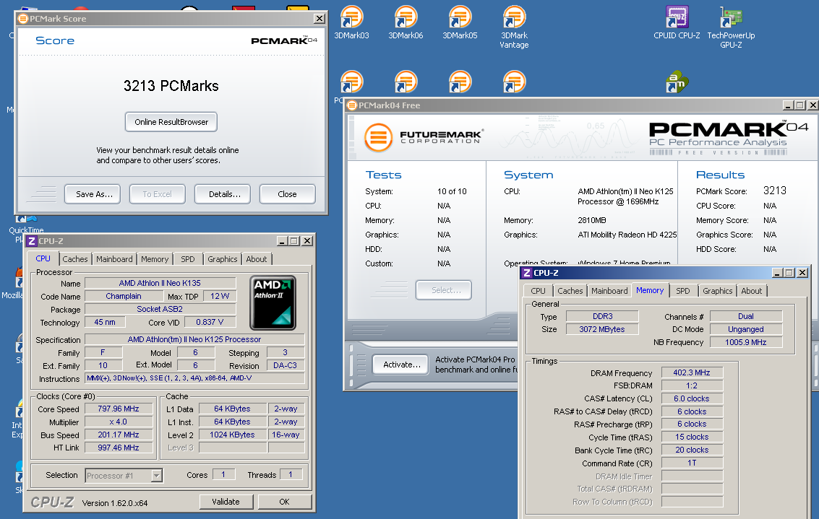Click the CPU-Z Memory window title icon

527,273
